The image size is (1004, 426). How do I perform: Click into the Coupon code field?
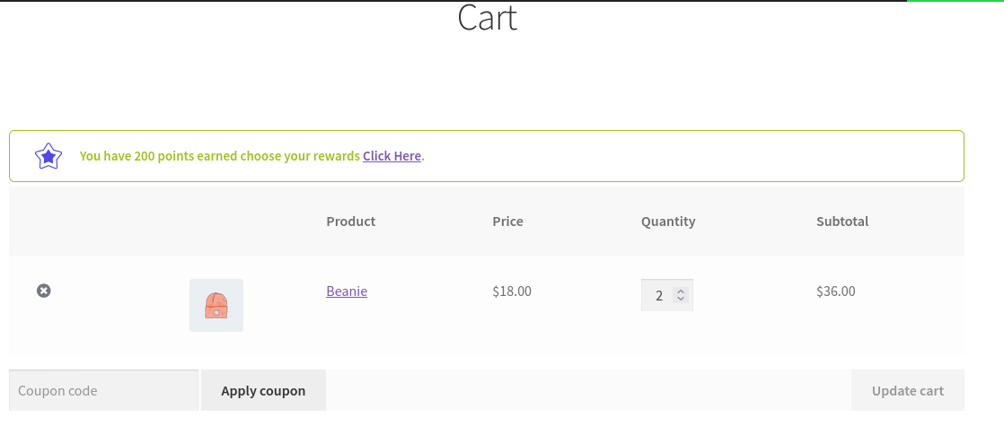(104, 390)
